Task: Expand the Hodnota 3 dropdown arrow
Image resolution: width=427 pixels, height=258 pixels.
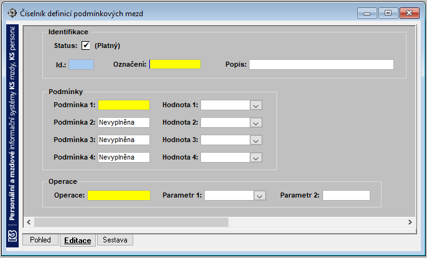Action: tap(256, 140)
